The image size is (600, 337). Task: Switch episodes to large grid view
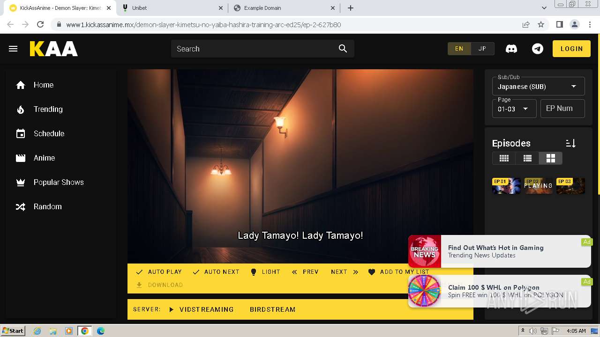[550, 158]
